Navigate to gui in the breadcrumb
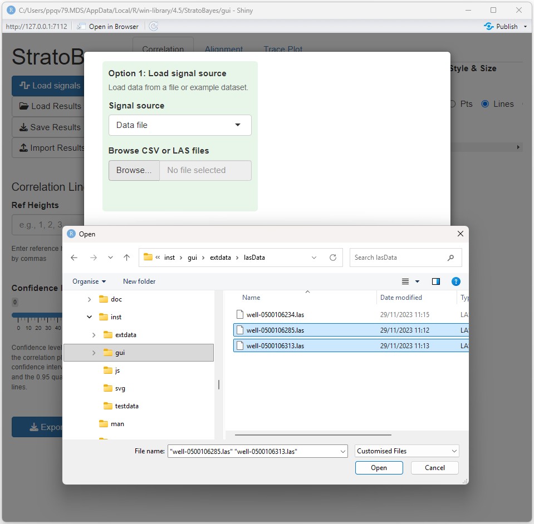This screenshot has height=524, width=534. click(193, 258)
